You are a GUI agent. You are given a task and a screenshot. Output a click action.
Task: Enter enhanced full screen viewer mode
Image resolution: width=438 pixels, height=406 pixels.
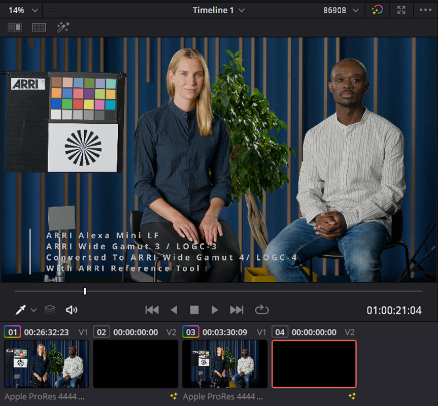coord(401,10)
